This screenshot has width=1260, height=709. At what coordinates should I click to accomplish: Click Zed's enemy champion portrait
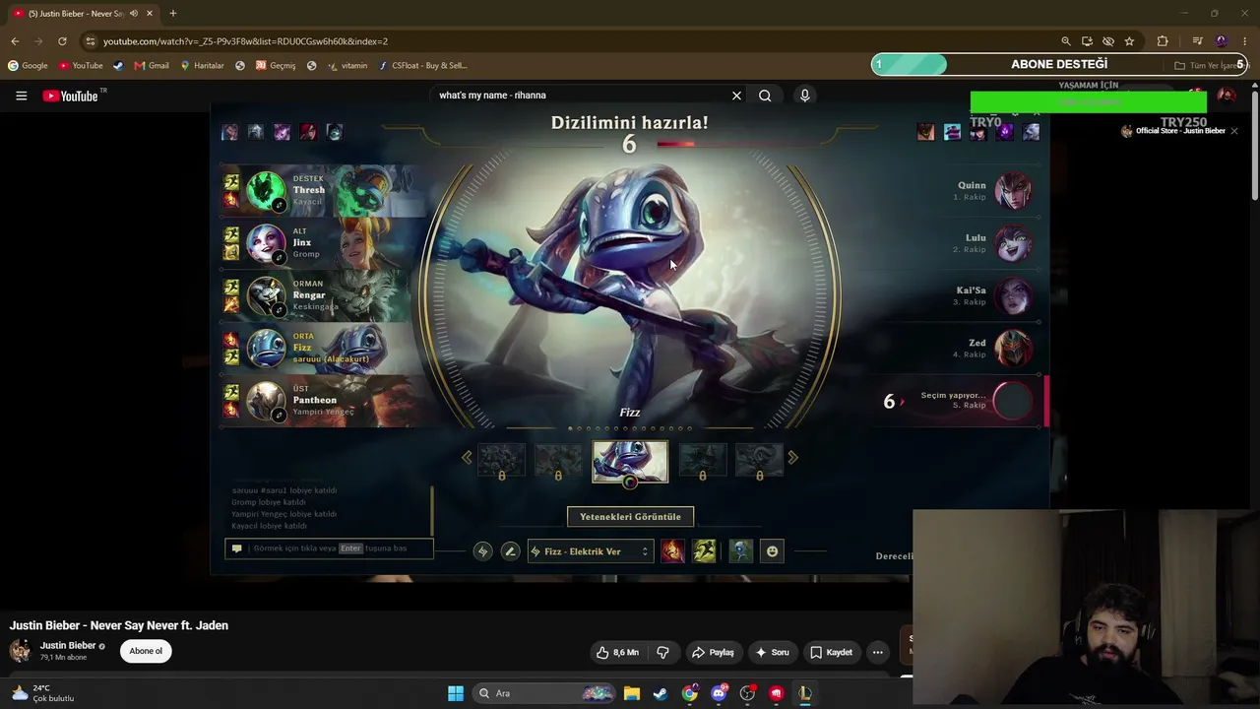1013,349
